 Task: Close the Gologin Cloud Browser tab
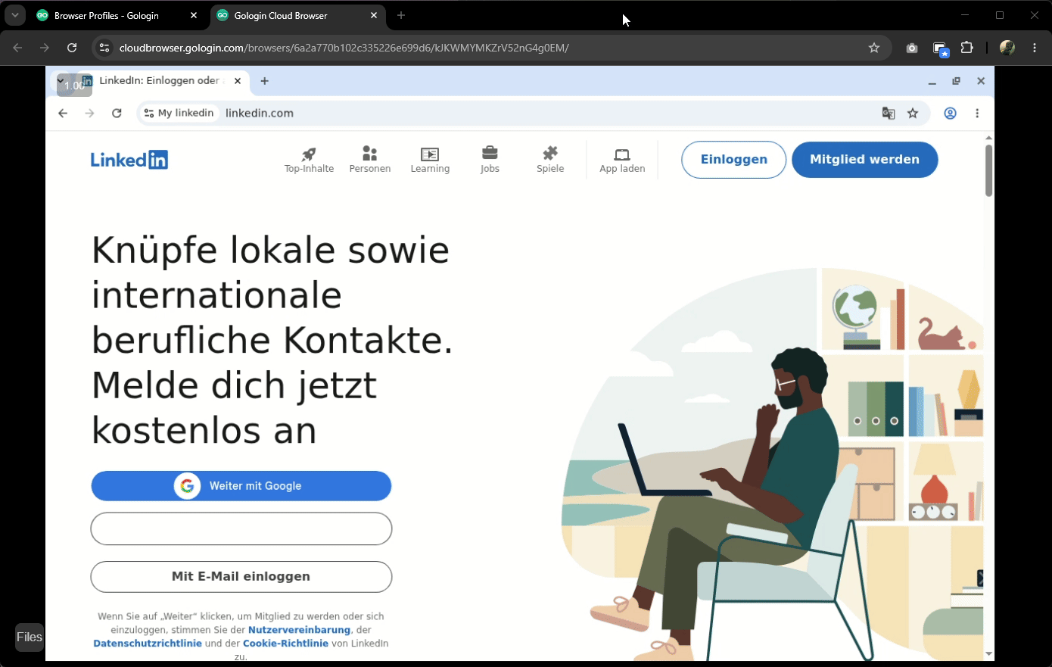(x=374, y=15)
